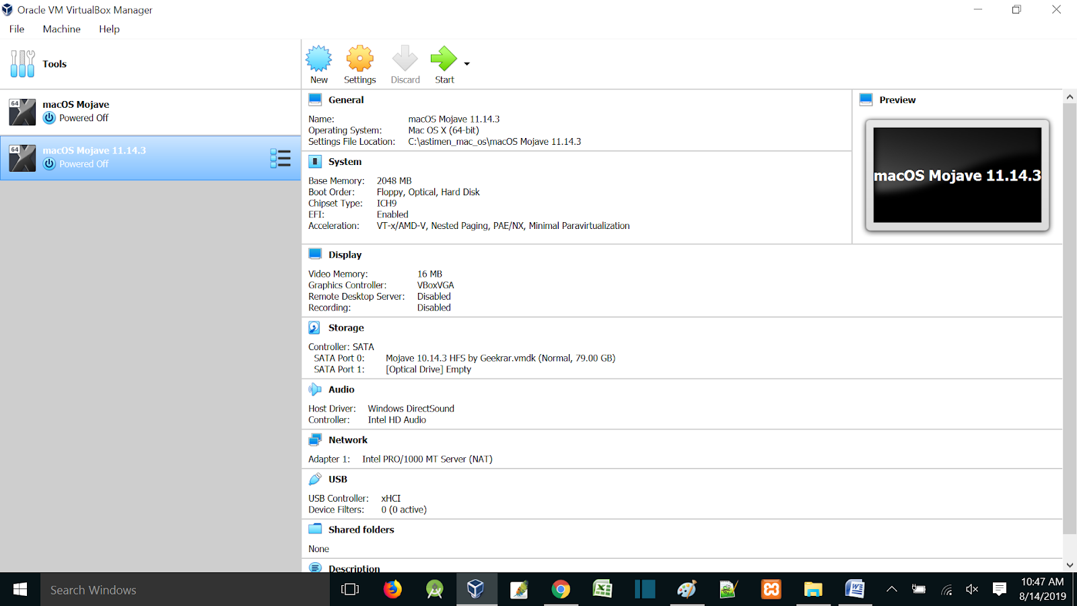Click the Display section monitor icon
Image resolution: width=1077 pixels, height=606 pixels.
tap(314, 254)
